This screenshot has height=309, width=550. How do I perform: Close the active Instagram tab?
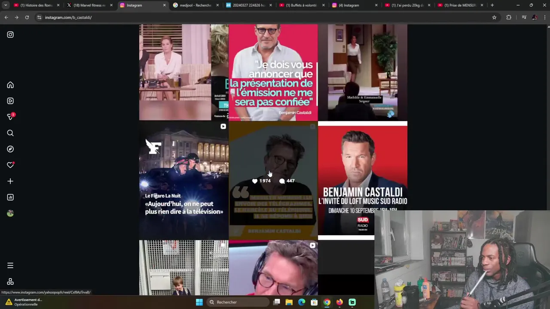tap(164, 5)
